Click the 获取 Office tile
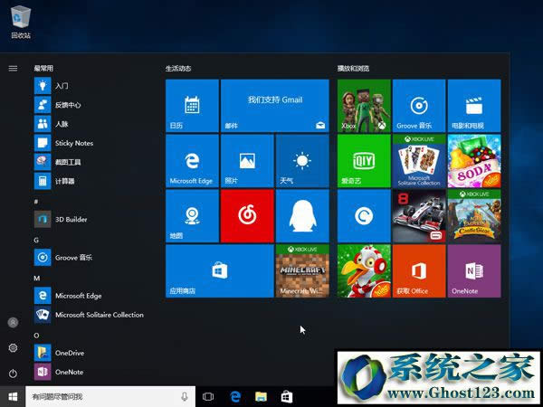This screenshot has height=407, width=543. (418, 270)
